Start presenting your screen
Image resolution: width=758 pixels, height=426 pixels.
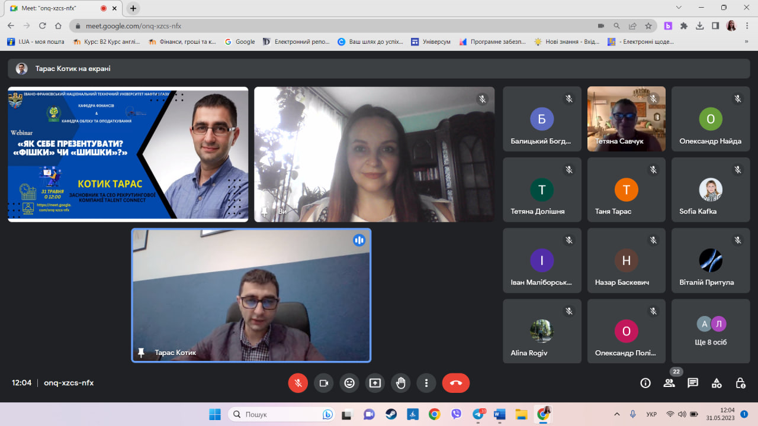point(375,383)
